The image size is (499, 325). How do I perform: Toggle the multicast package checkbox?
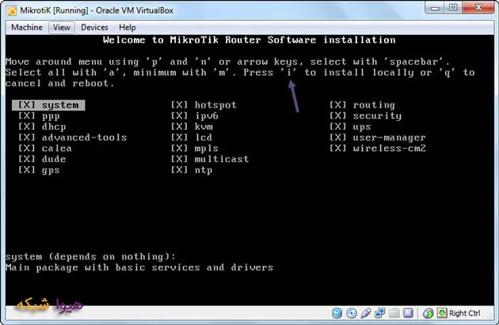coord(179,159)
